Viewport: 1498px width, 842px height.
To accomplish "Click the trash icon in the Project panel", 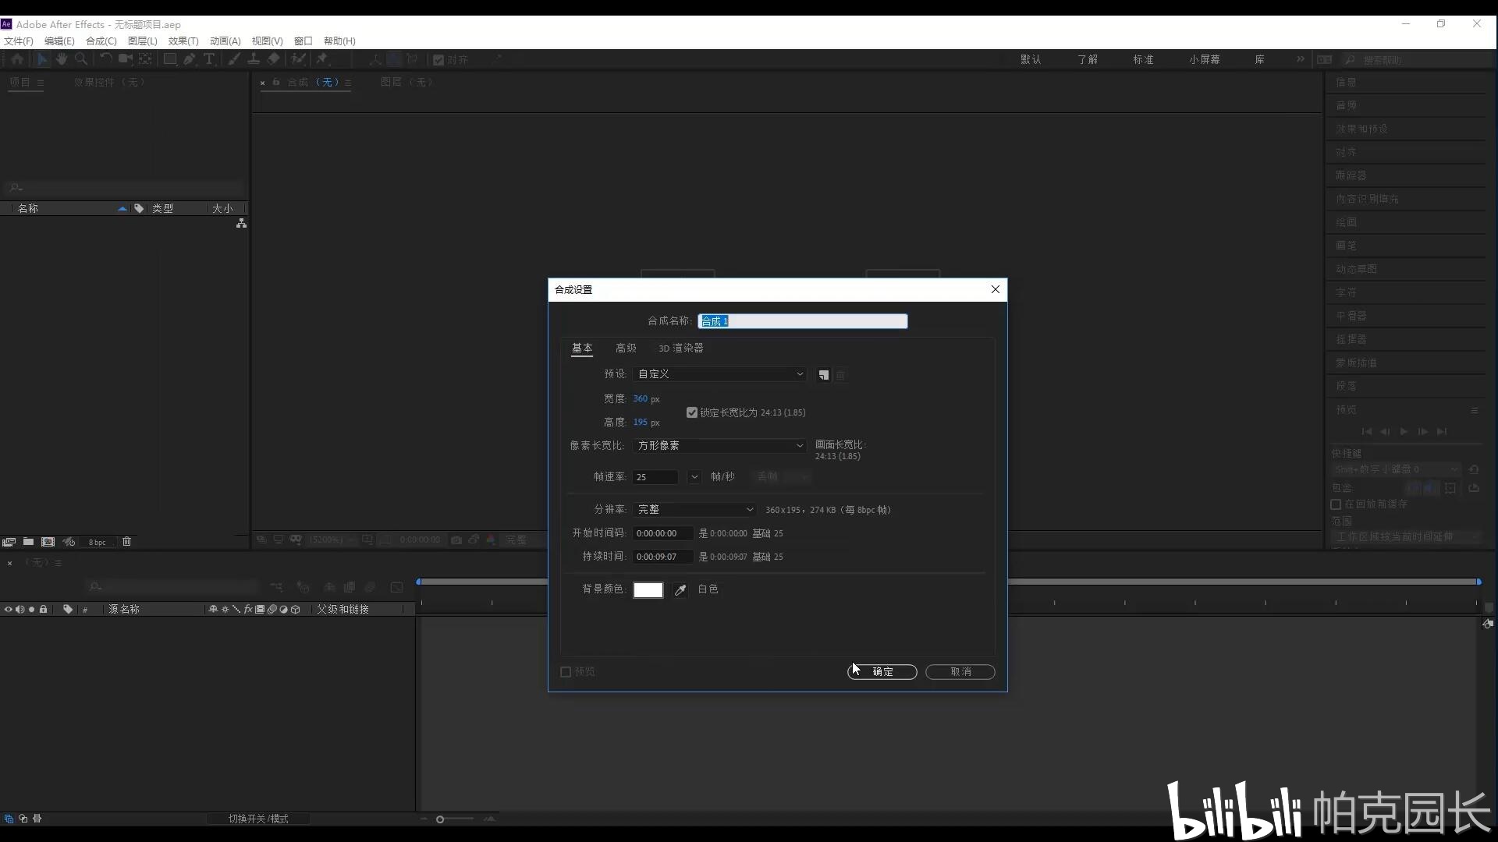I will coord(126,541).
